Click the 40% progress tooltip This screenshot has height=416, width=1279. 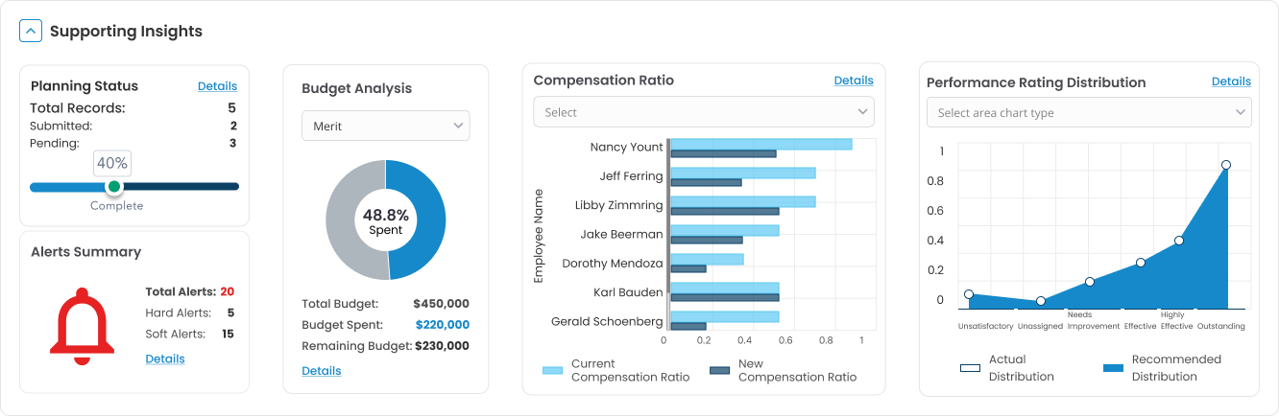pyautogui.click(x=112, y=163)
